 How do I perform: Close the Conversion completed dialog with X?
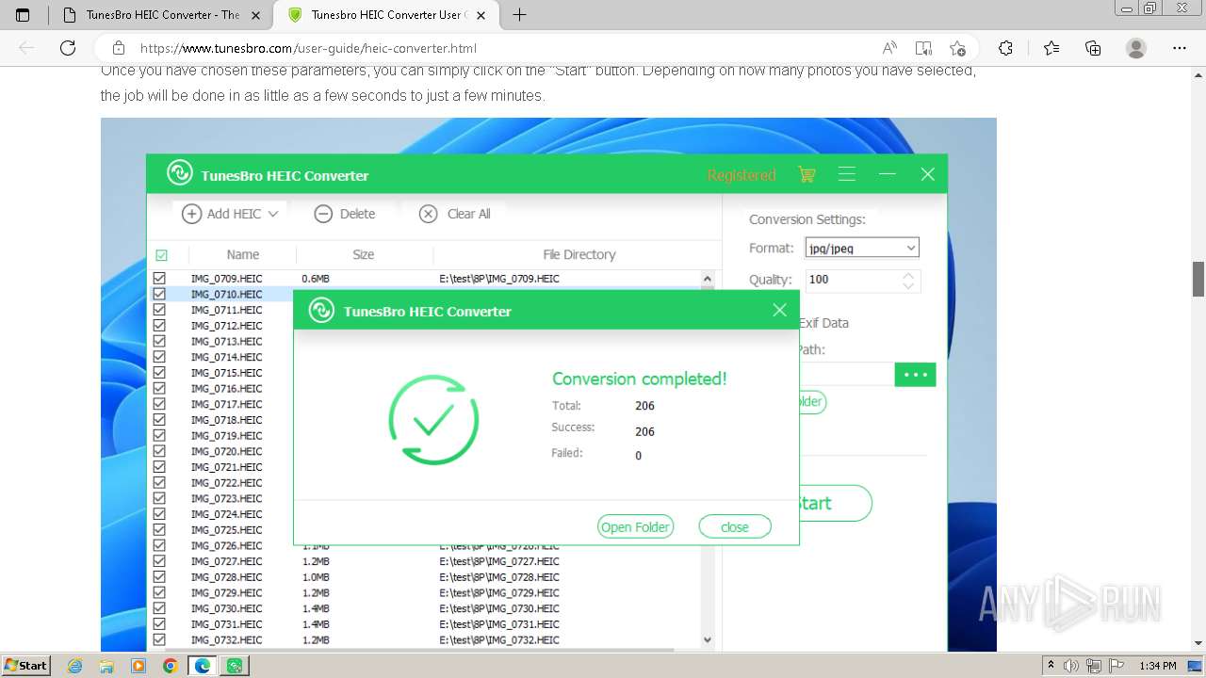779,310
